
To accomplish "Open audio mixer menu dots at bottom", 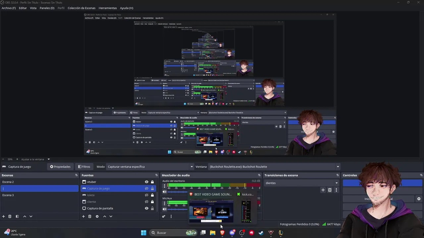I will coord(171,217).
